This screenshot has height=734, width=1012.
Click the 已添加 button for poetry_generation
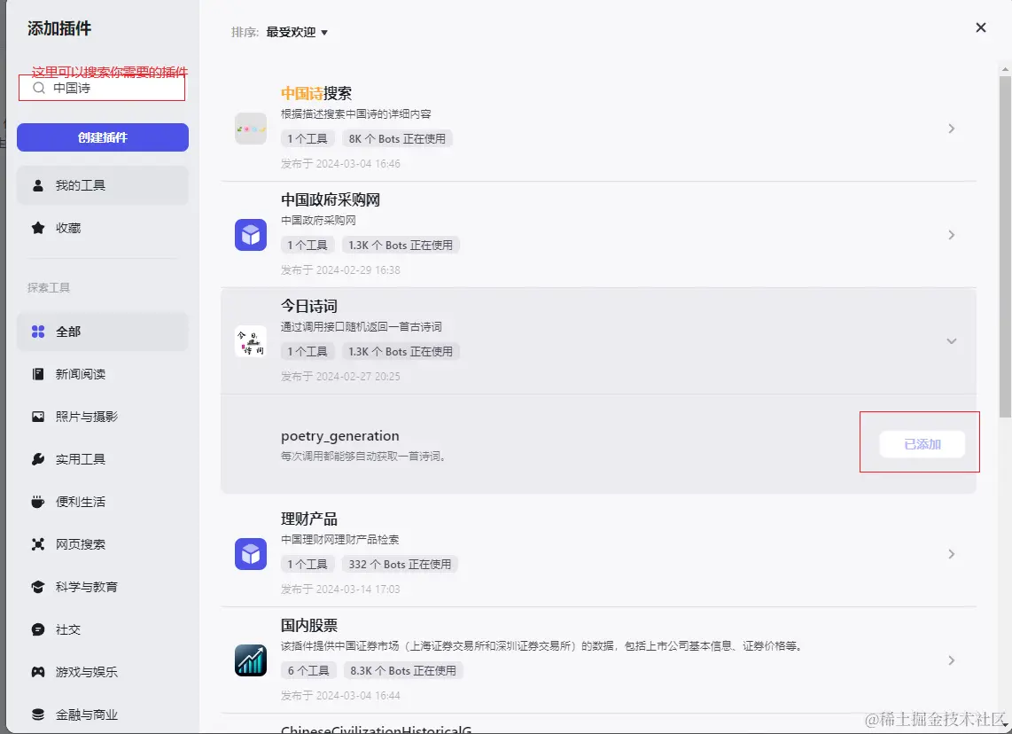922,444
